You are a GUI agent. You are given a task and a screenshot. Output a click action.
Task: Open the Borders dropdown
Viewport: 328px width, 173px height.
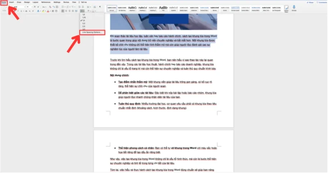96,11
